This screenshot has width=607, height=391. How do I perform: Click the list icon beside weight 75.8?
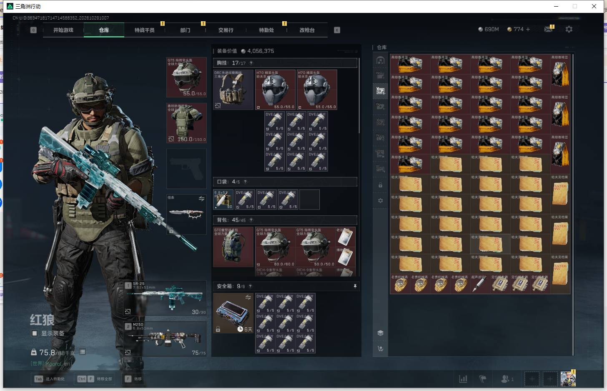[x=83, y=352]
